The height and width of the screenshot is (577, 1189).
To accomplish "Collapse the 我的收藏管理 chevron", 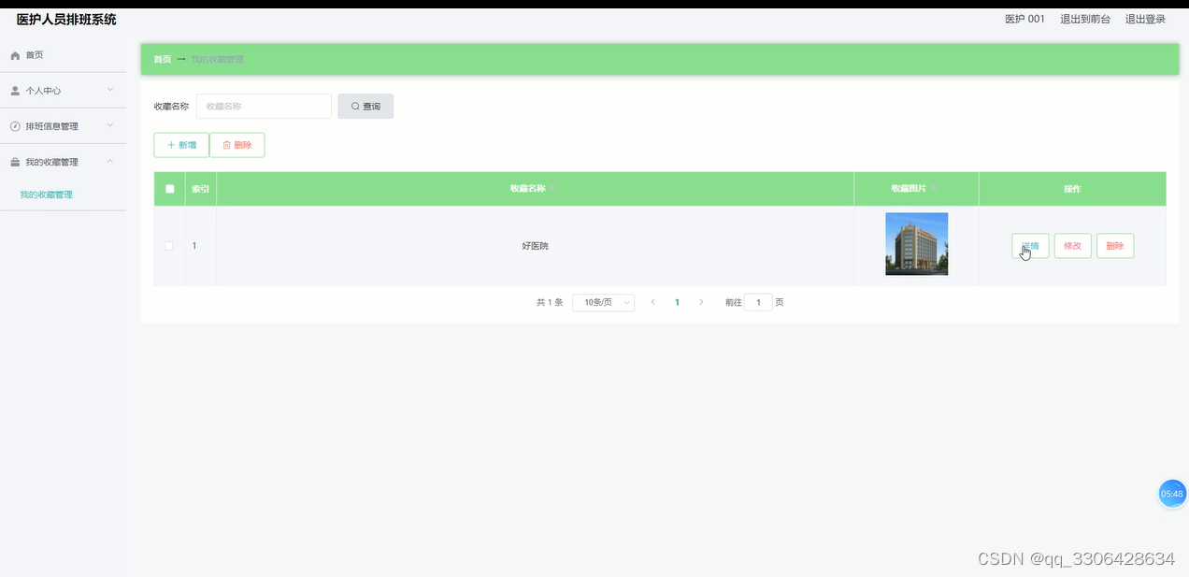I will (110, 162).
